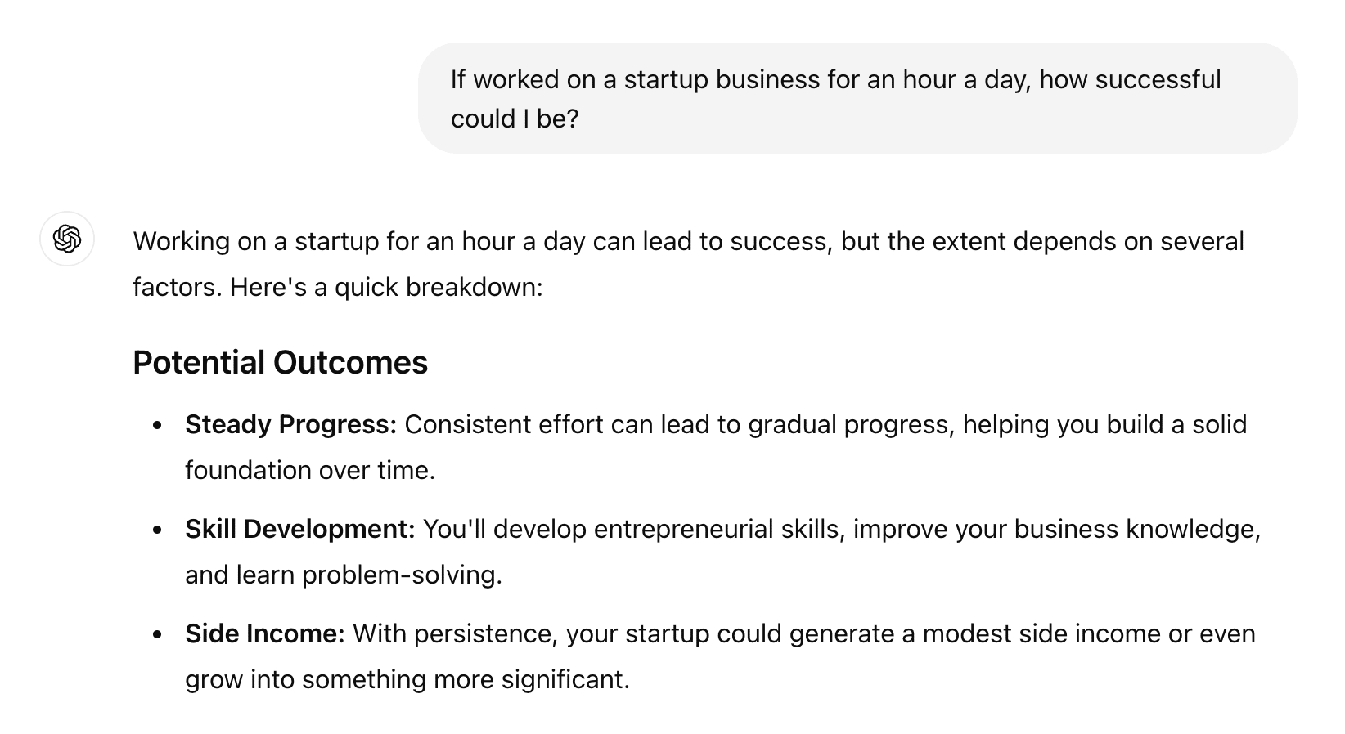1345x734 pixels.
Task: Click 'Working on a startup' at response start
Action: coord(256,242)
